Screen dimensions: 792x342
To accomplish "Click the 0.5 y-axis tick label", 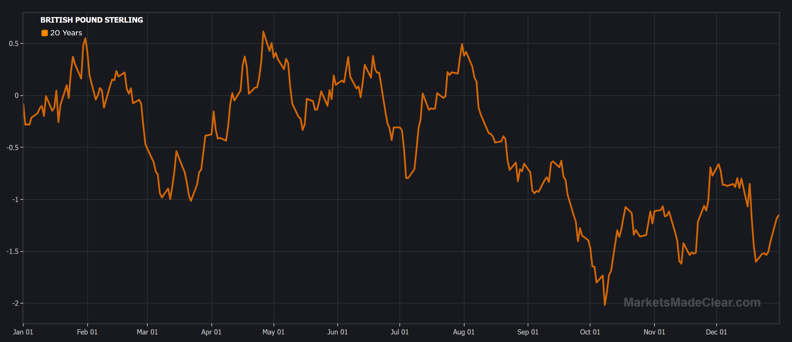I will point(14,44).
